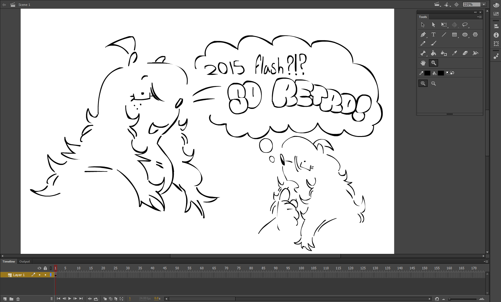Toggle visibility of all layers eye icon

pos(39,268)
